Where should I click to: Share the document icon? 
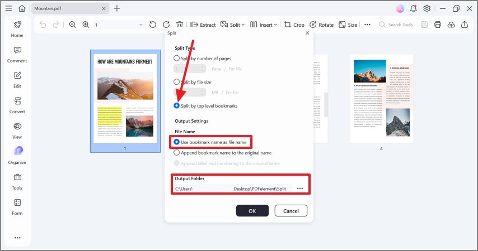464,25
